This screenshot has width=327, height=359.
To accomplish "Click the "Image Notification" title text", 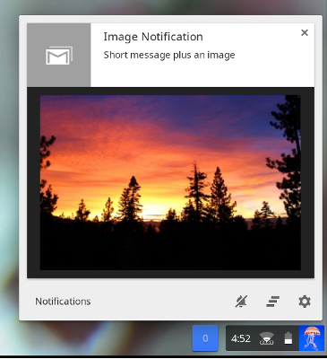I will pos(153,37).
